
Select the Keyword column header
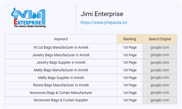pos(61,39)
